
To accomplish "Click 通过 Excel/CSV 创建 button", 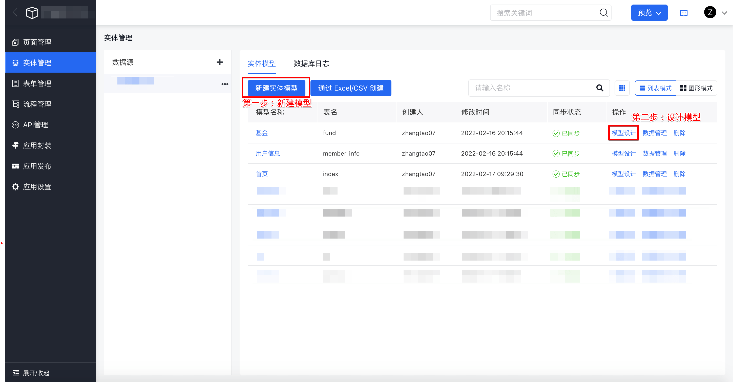I will coord(351,88).
